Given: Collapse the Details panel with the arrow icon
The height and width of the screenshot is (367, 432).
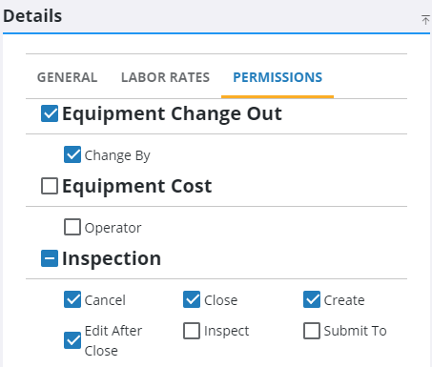Looking at the screenshot, I should [x=425, y=20].
